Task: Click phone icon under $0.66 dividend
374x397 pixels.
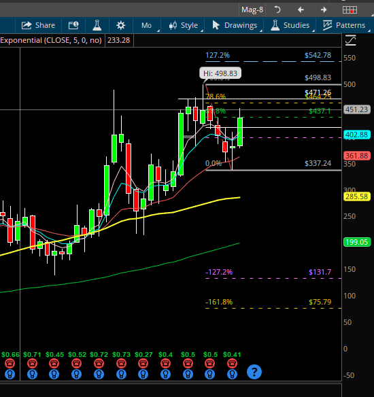Action: coord(10,364)
